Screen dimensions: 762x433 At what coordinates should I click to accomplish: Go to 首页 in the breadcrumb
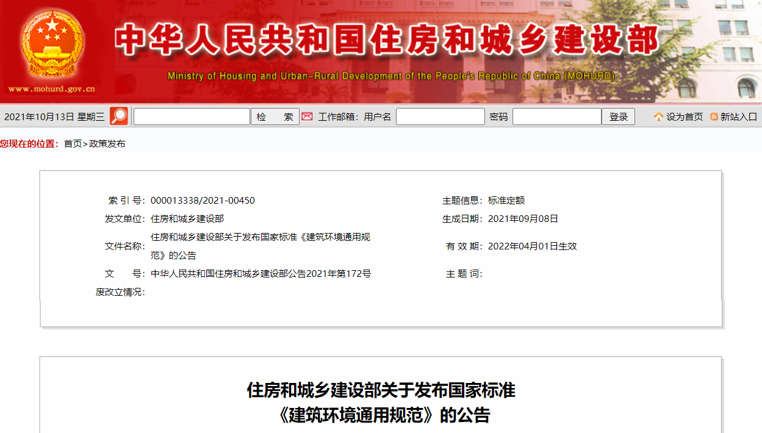[73, 144]
